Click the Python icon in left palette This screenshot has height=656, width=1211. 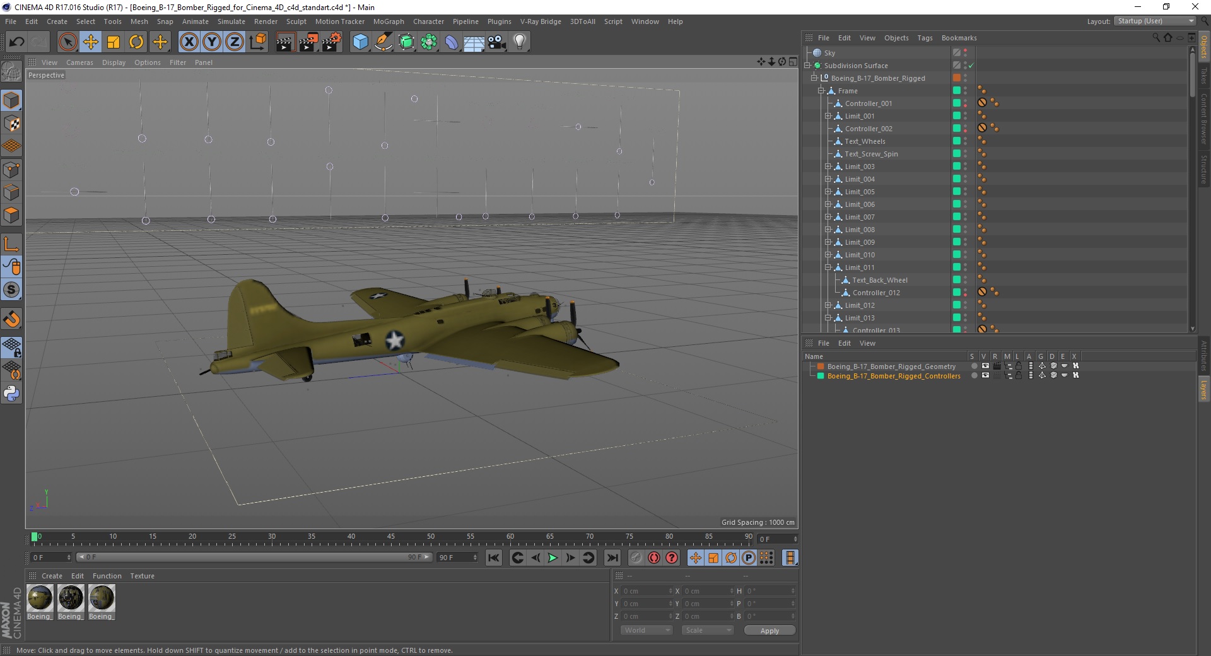(x=11, y=394)
